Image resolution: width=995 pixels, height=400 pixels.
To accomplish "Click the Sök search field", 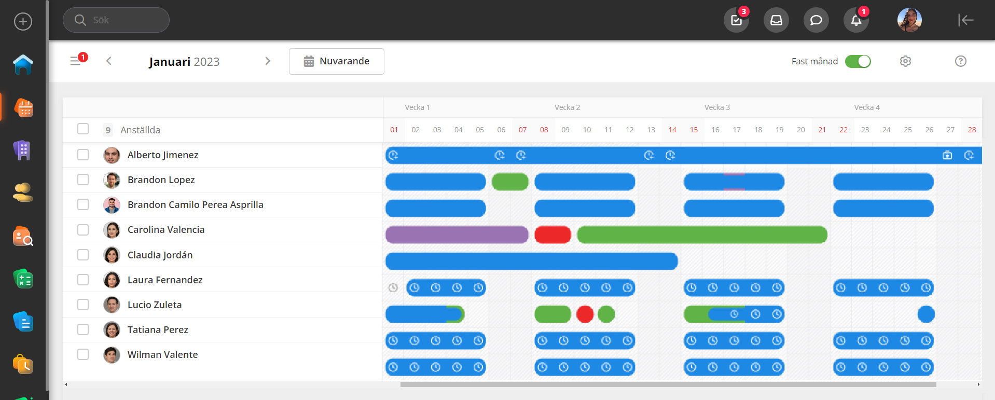I will coord(116,20).
